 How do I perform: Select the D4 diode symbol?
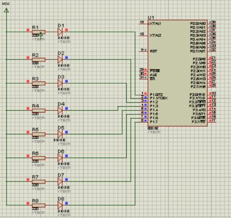point(60,111)
